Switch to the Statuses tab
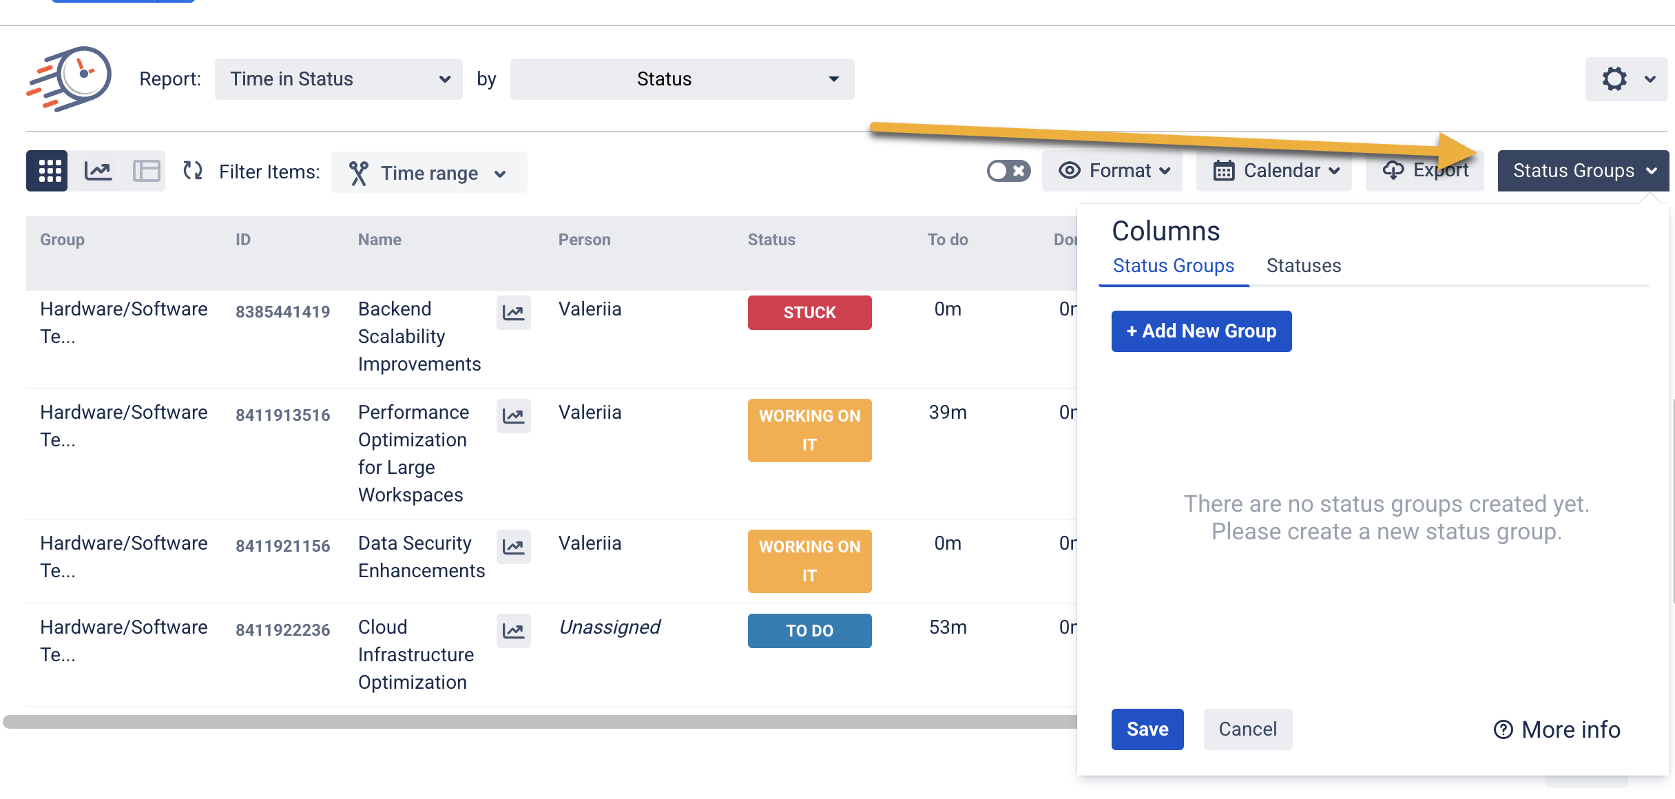1675x799 pixels. point(1303,266)
